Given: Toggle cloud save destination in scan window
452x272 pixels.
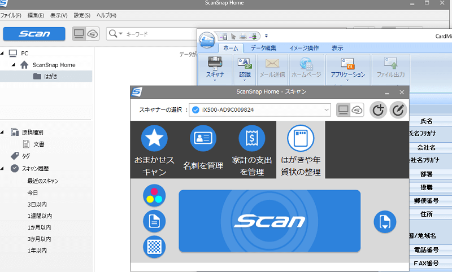Looking at the screenshot, I should 357,109.
